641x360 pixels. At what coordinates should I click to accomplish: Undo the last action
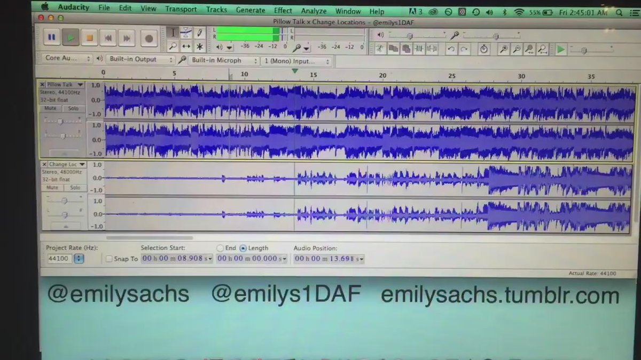pyautogui.click(x=451, y=49)
